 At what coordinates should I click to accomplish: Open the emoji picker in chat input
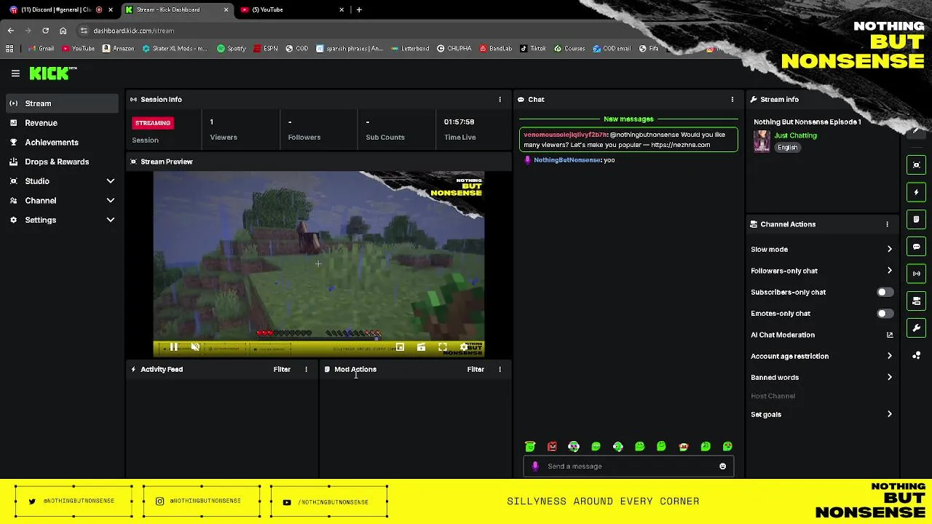(722, 467)
